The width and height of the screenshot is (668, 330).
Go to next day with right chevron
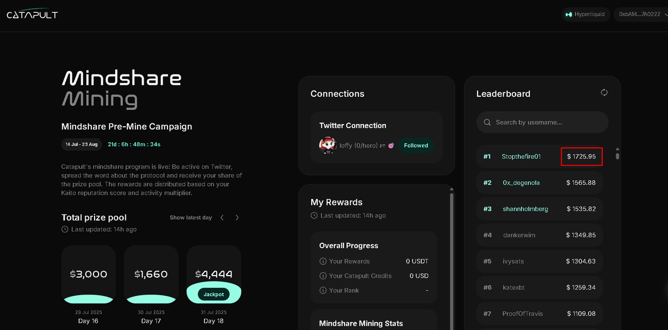[237, 218]
